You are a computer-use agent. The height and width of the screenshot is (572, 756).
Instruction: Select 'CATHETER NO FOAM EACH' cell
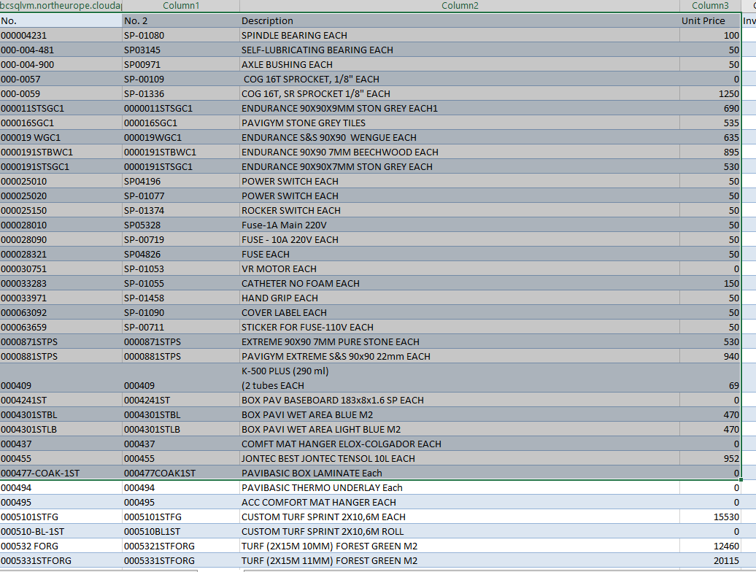point(460,283)
